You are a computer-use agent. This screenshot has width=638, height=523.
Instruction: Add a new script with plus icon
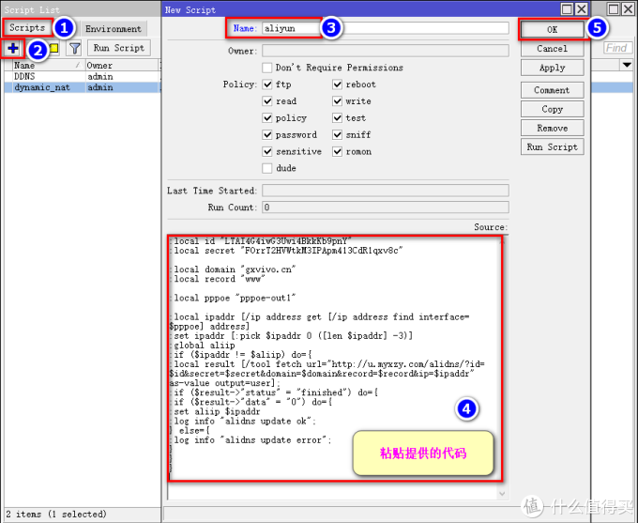coord(12,48)
